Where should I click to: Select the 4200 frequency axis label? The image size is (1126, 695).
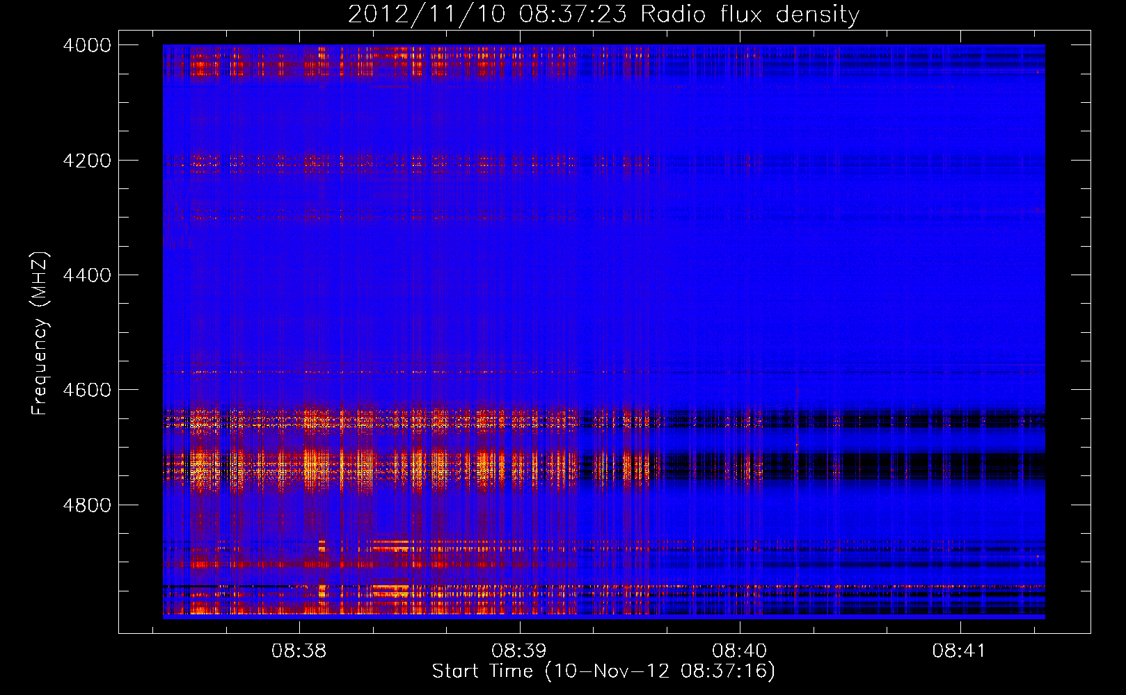(x=87, y=161)
